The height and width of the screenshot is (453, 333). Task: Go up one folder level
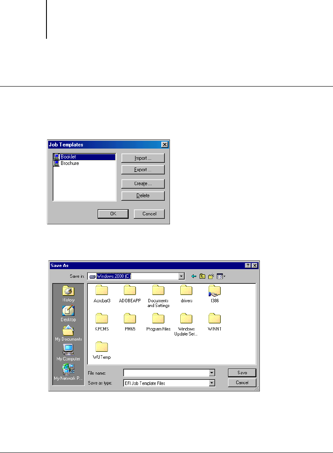point(202,276)
